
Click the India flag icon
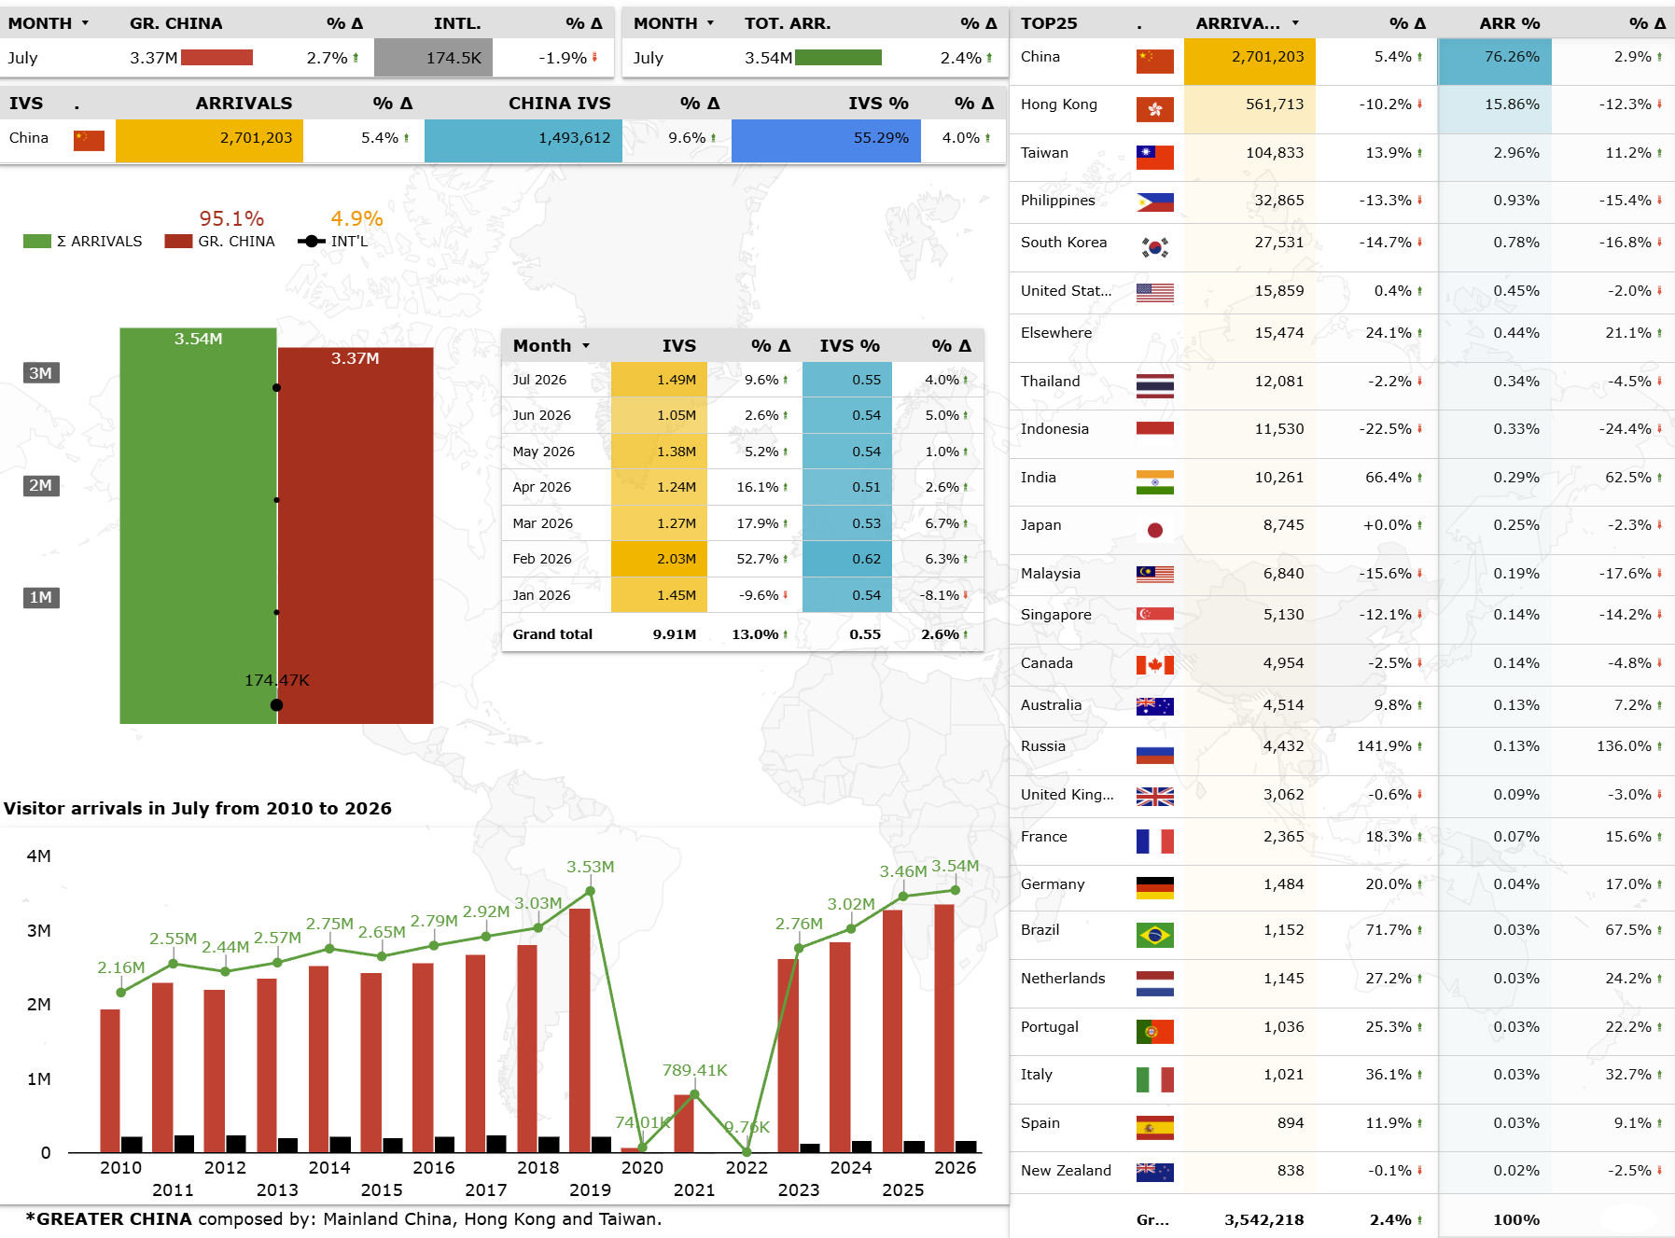1154,481
